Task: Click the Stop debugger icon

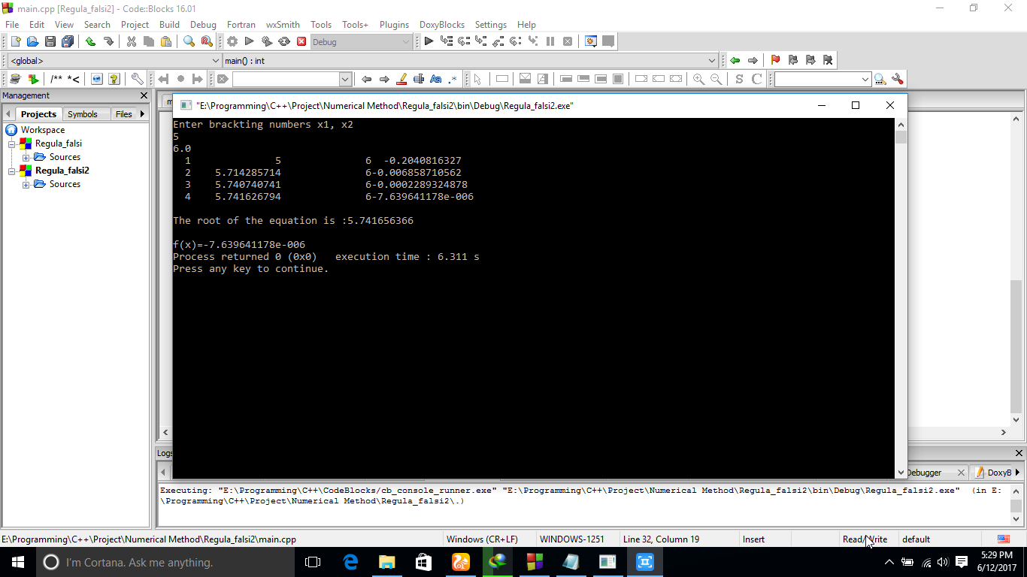Action: (568, 42)
